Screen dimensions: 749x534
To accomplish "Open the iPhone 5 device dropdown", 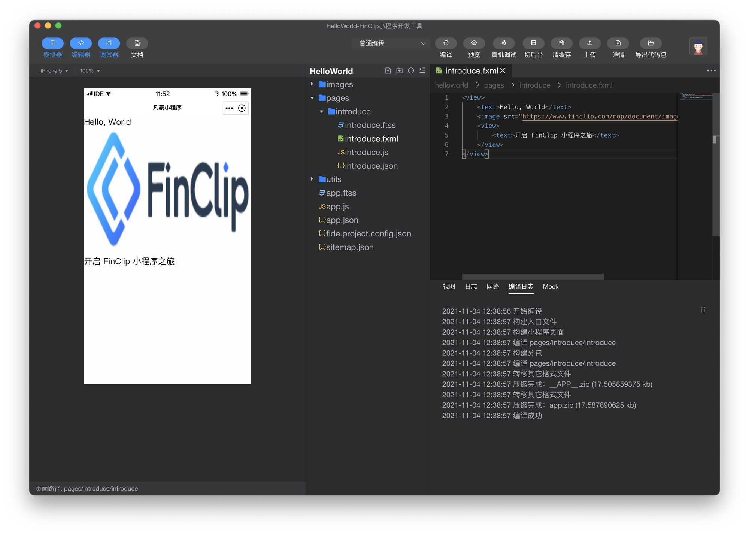I will [x=54, y=71].
